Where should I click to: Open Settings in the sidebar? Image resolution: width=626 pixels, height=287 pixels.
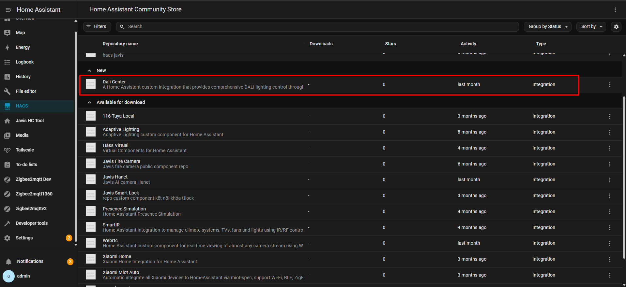click(x=24, y=238)
